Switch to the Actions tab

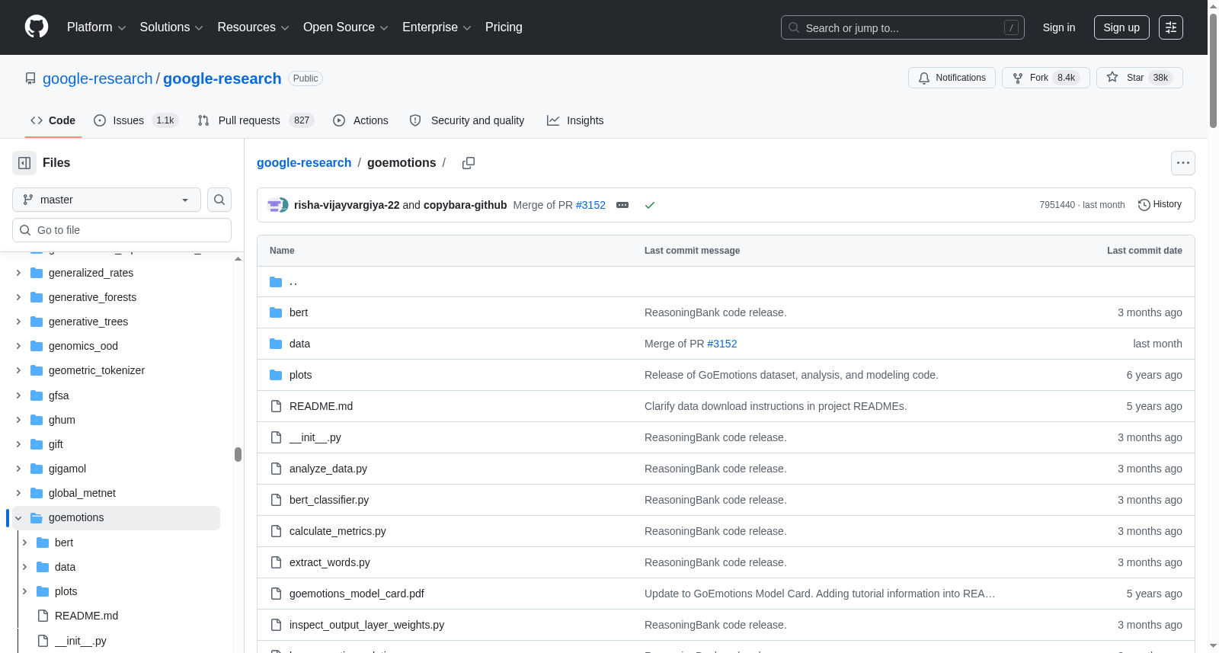click(360, 120)
